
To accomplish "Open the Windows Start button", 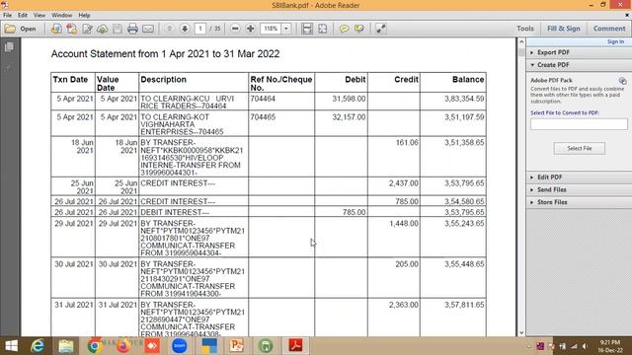I will coord(12,346).
